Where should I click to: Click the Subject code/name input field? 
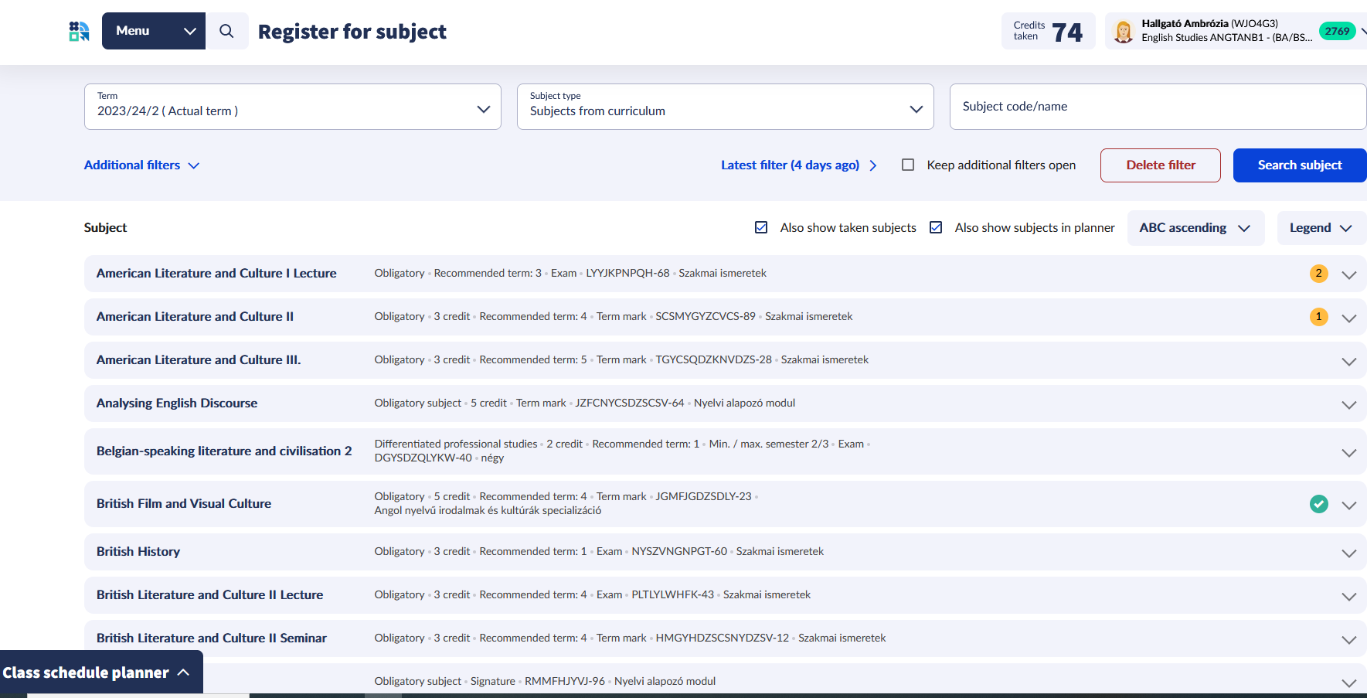click(1157, 107)
